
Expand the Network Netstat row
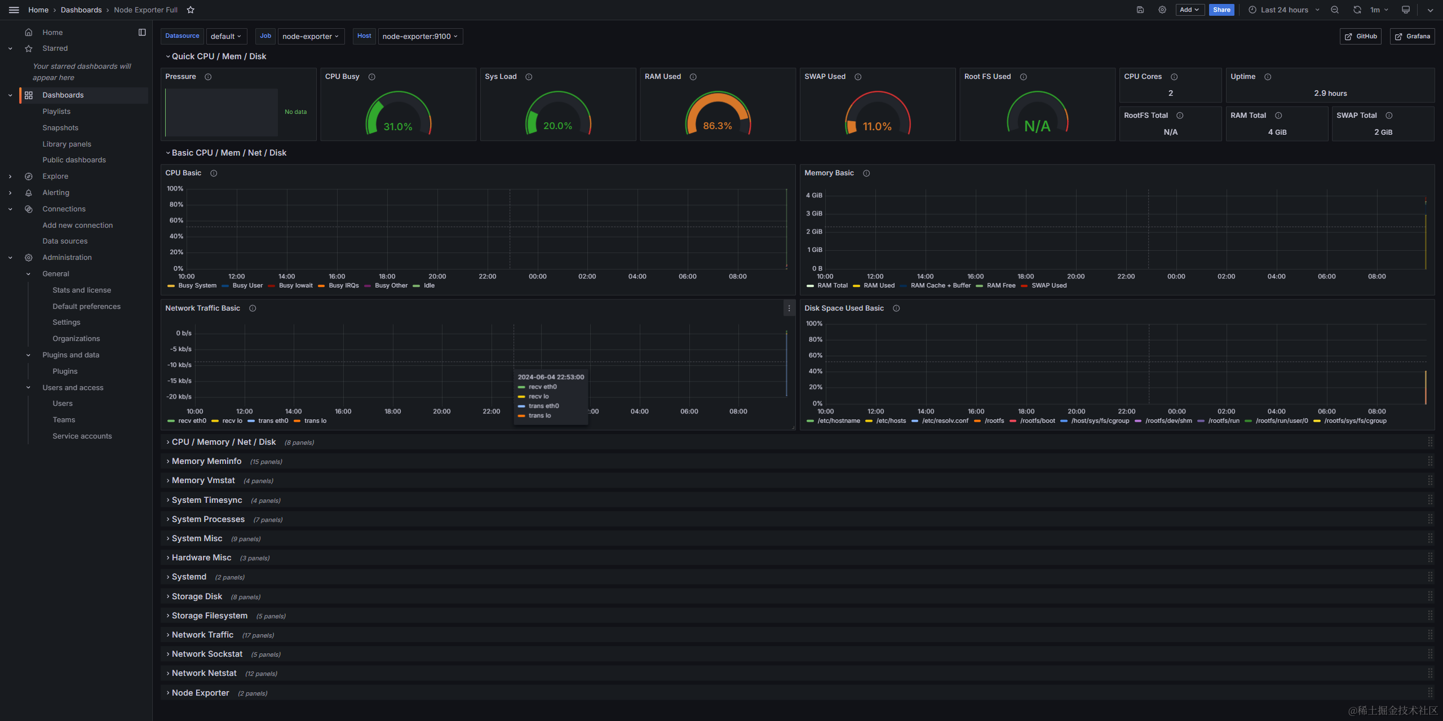[204, 673]
